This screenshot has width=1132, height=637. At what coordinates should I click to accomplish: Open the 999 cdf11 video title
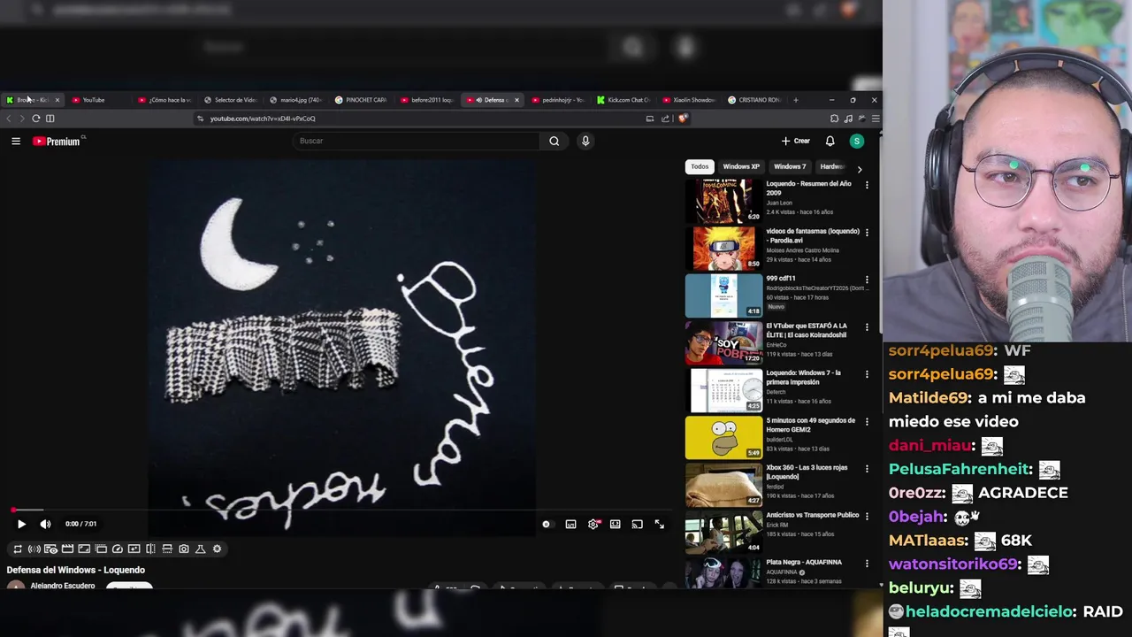point(780,278)
